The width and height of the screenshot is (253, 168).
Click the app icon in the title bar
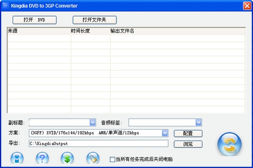5,5
